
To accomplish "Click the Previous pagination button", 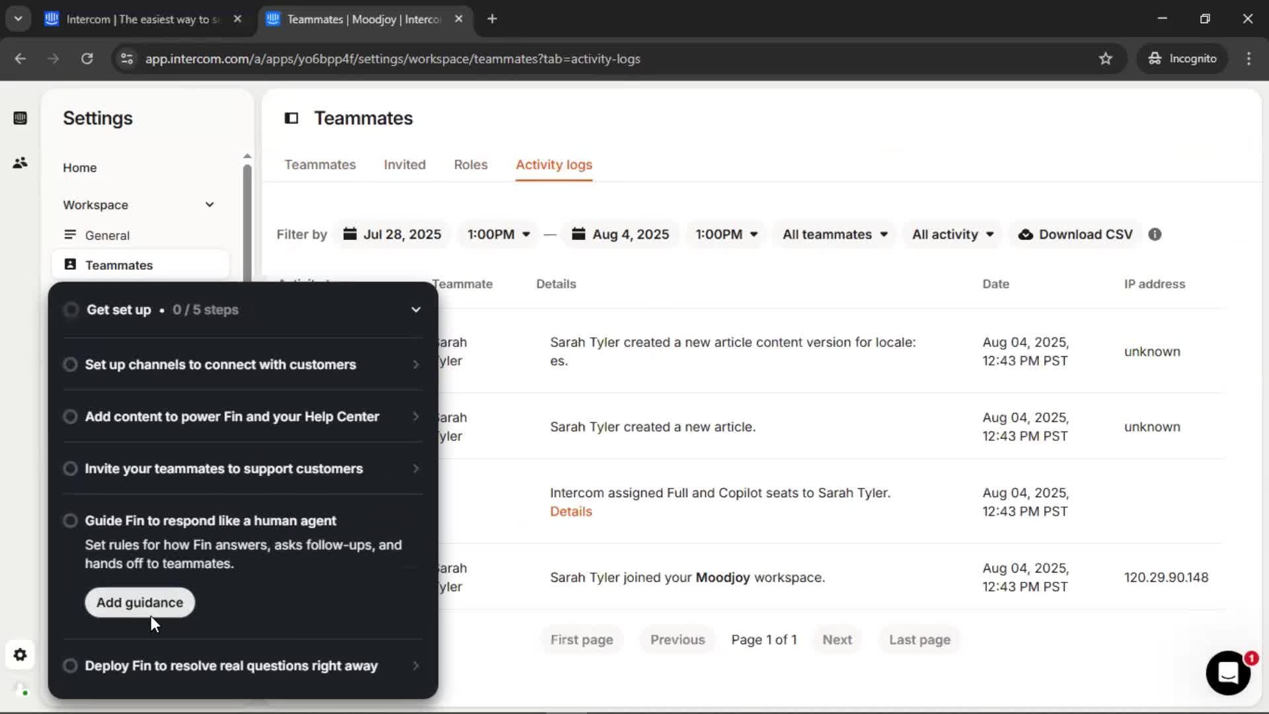I will [x=677, y=640].
